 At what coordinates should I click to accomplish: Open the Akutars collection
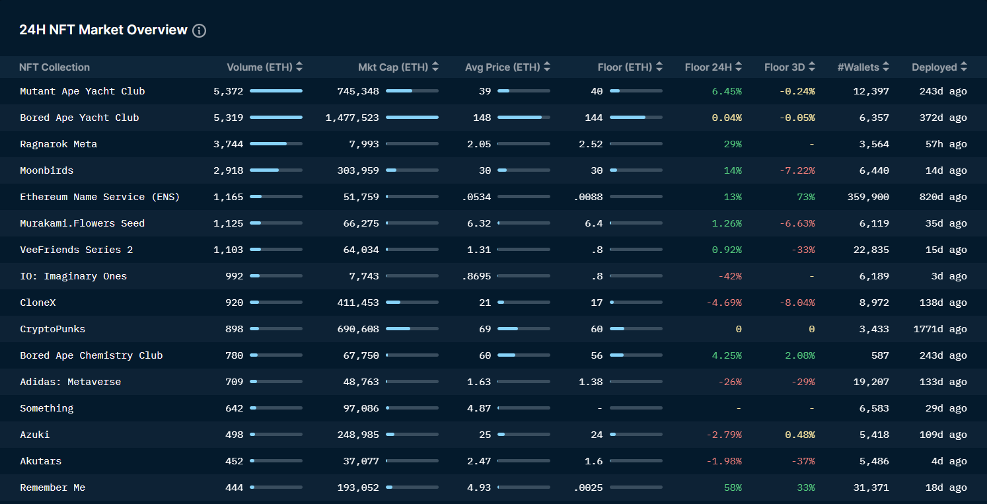[40, 461]
